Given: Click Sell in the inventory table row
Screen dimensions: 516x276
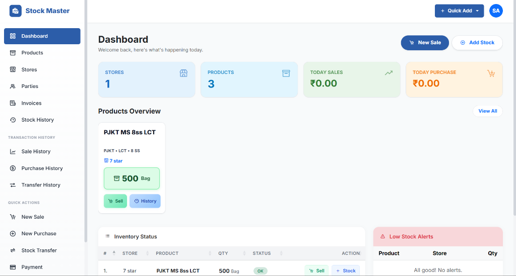Looking at the screenshot, I should click(x=316, y=271).
